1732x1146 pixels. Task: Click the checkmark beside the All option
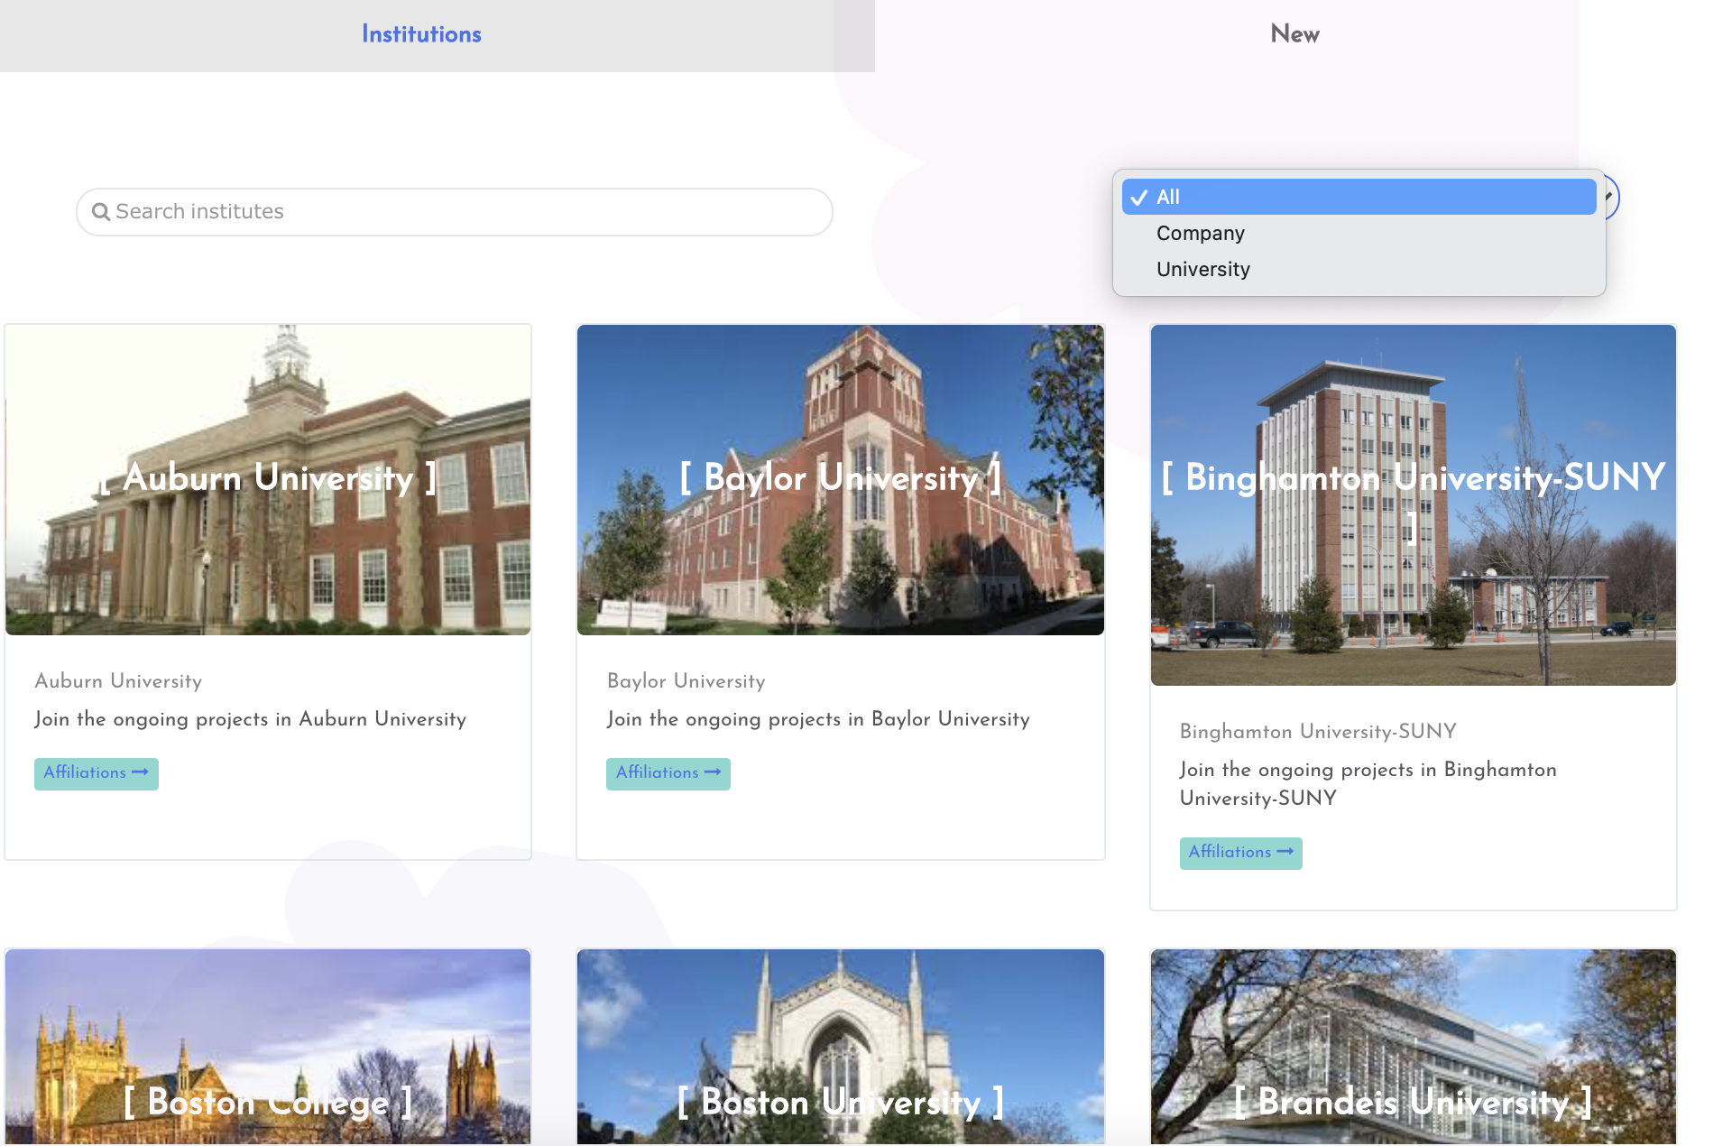coord(1139,198)
